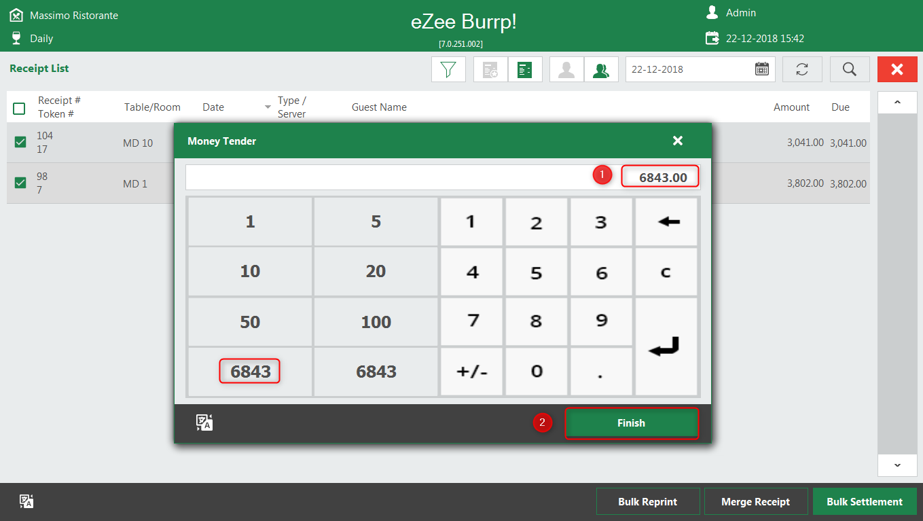Select the single guest silhouette icon

pos(566,69)
